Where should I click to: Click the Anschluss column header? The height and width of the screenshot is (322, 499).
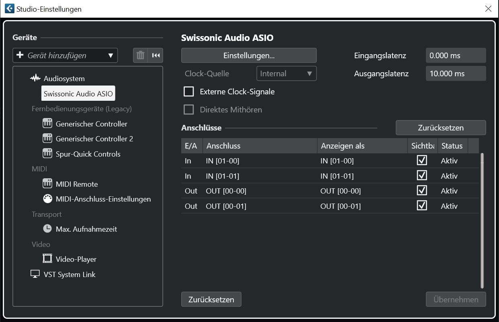pyautogui.click(x=260, y=146)
